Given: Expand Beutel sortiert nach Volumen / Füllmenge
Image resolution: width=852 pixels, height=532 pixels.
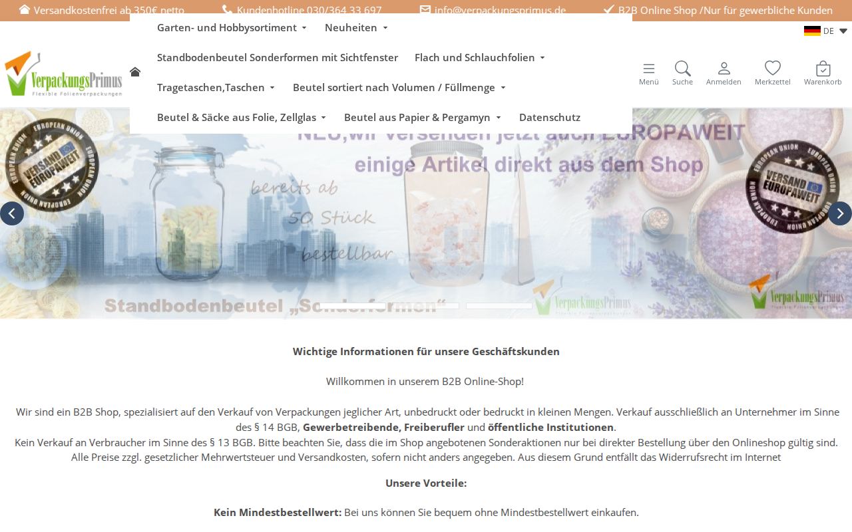Looking at the screenshot, I should [x=399, y=87].
